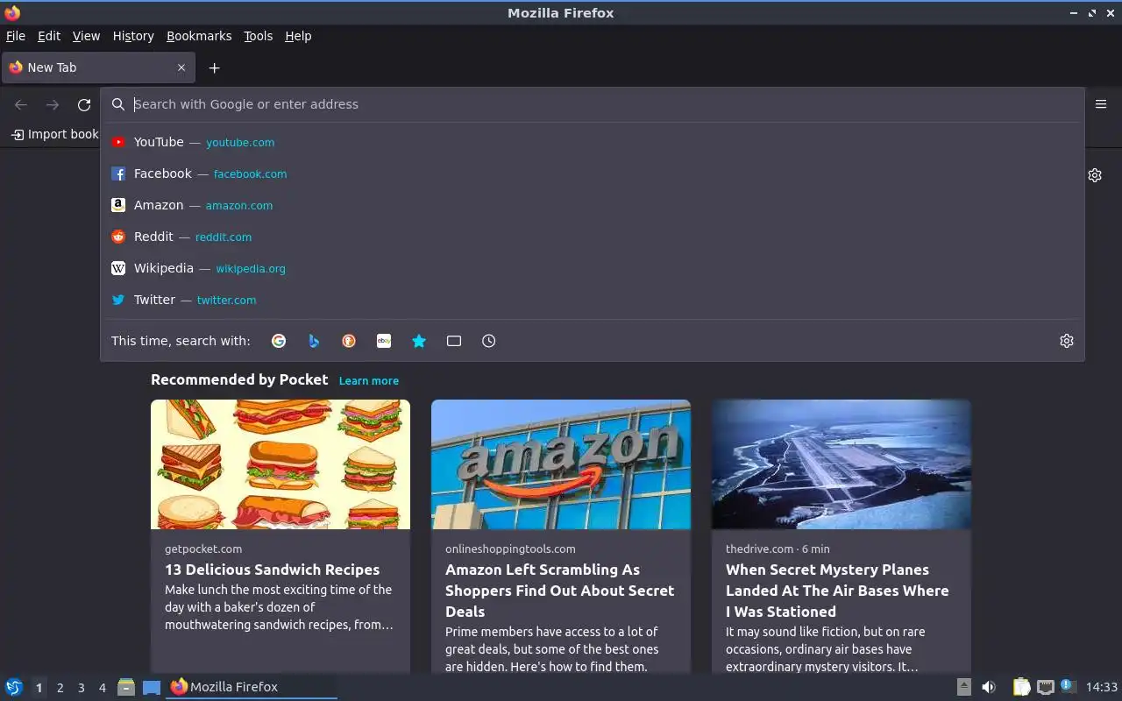
Task: Open the taskbar file manager icon
Action: tap(126, 687)
